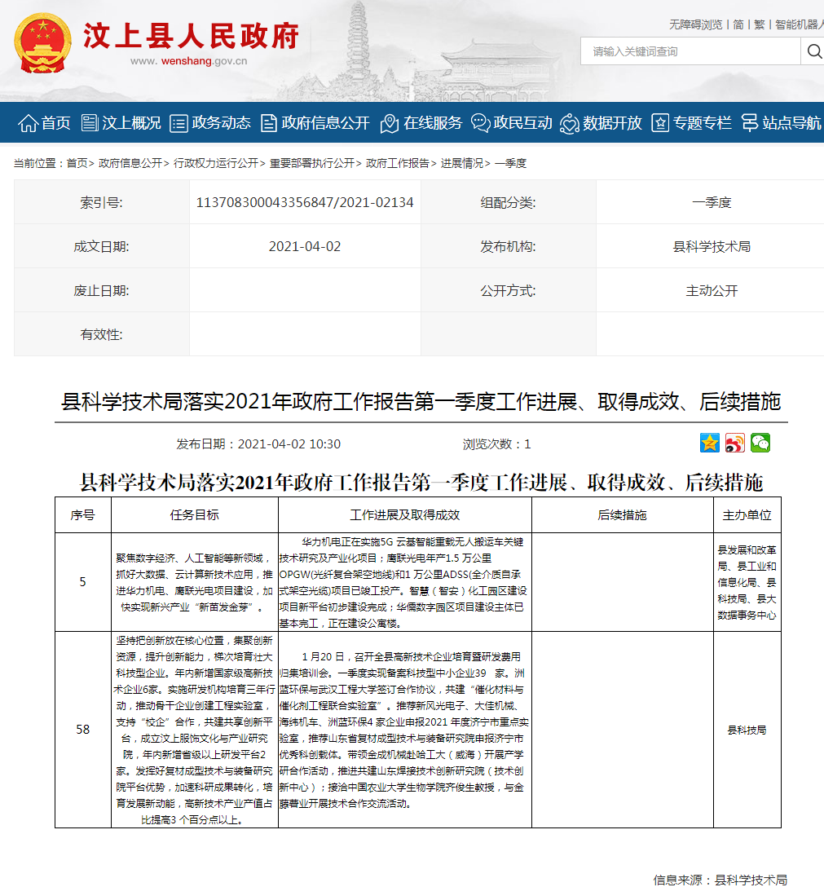Click the favorites star share icon

click(709, 443)
